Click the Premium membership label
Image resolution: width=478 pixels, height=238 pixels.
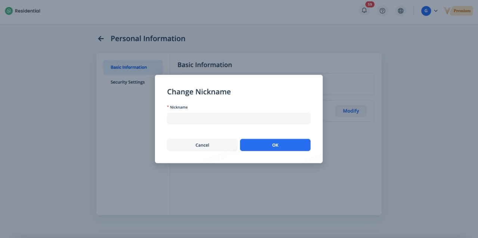462,11
